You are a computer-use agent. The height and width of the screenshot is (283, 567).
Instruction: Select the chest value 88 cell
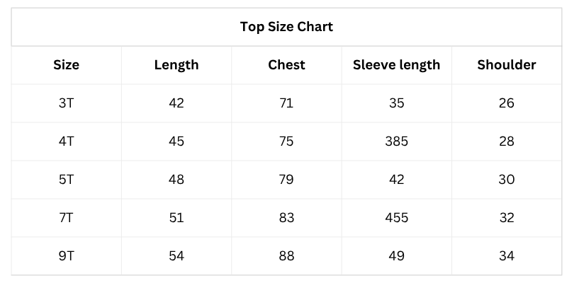[x=286, y=256]
